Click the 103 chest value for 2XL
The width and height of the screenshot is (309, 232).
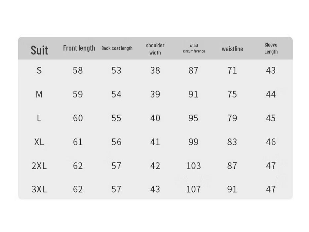pos(194,166)
